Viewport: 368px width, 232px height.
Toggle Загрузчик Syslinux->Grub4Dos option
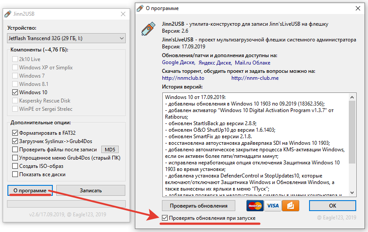(15, 141)
